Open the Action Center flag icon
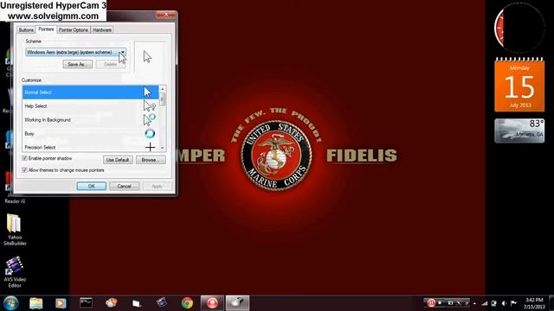 513,303
